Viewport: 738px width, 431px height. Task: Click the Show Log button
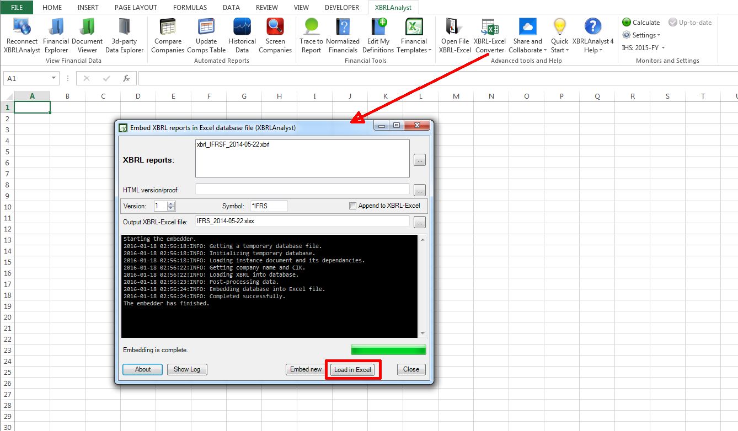pyautogui.click(x=187, y=369)
